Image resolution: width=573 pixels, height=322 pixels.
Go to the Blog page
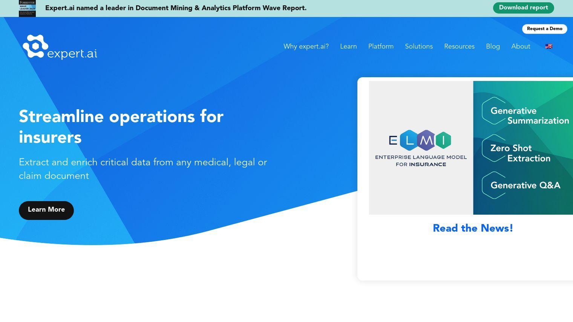[x=493, y=46]
